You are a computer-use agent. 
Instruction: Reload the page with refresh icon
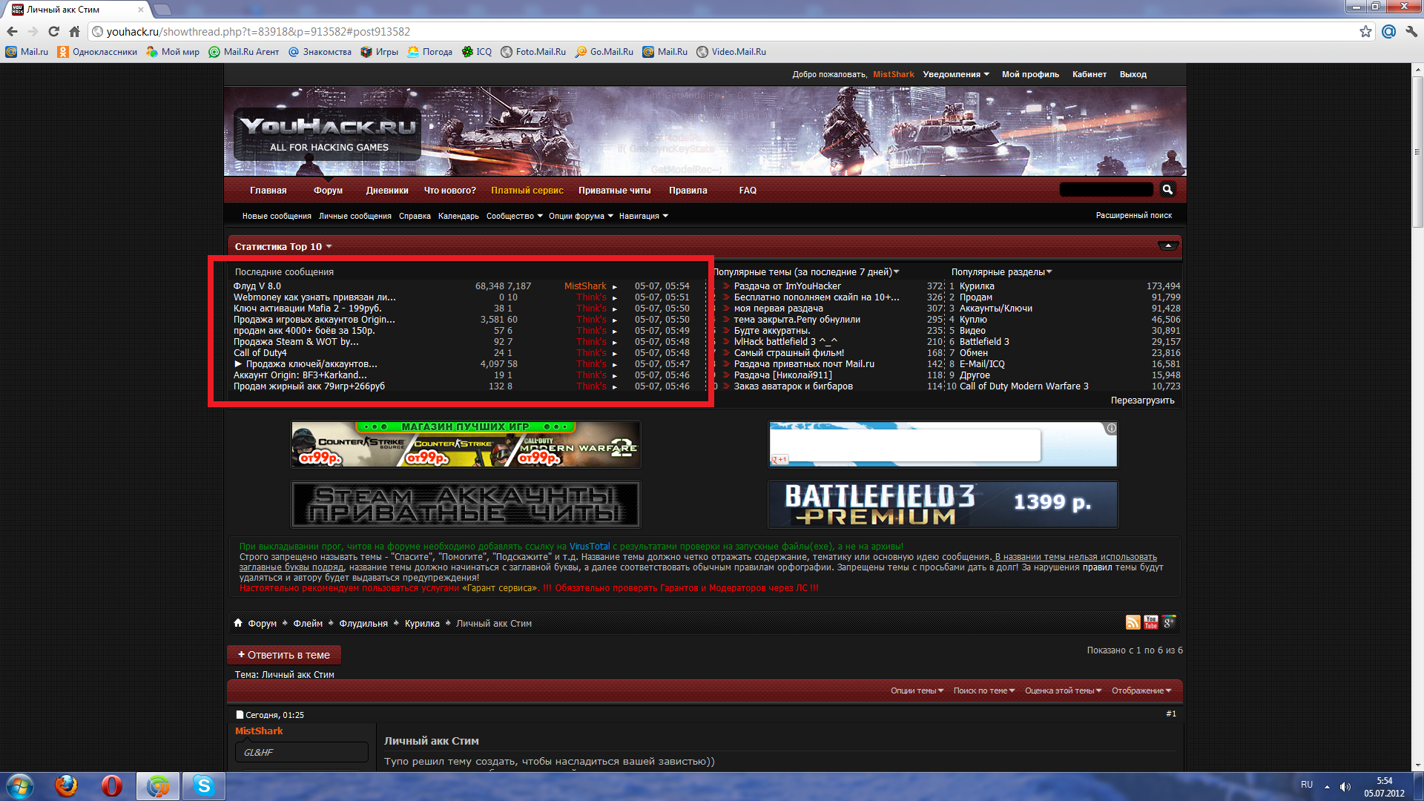click(53, 32)
